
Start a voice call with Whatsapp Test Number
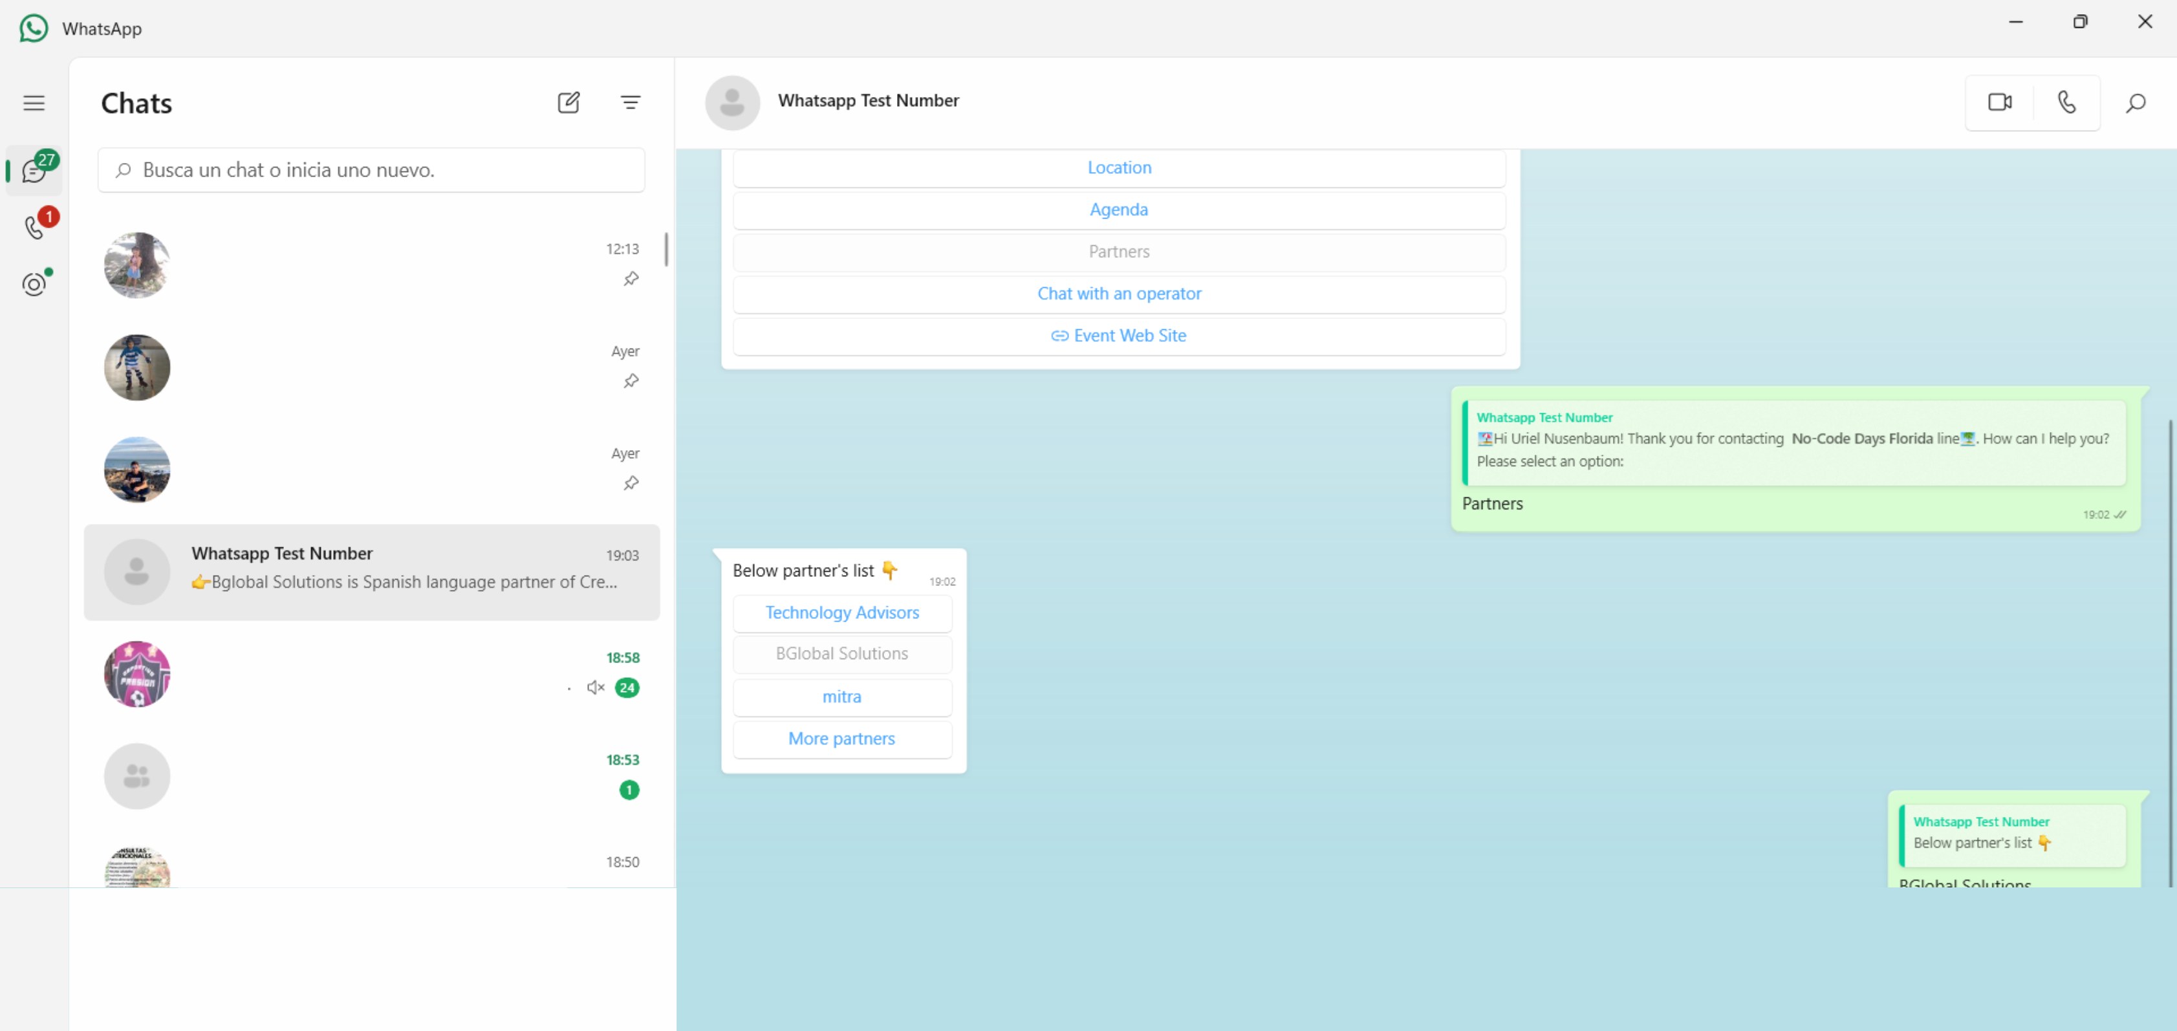click(x=2066, y=102)
